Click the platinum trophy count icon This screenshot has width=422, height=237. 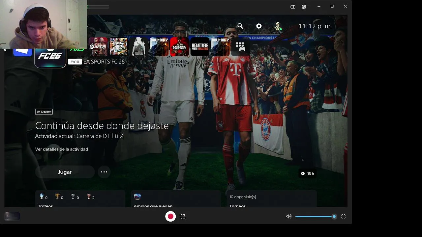[x=42, y=197]
